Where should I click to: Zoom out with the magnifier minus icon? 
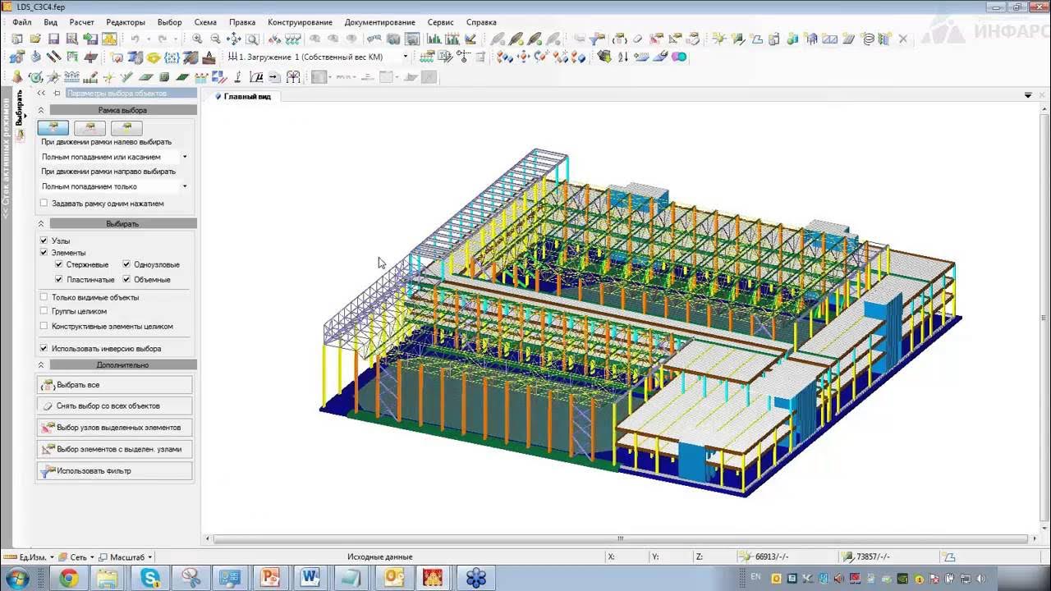[x=215, y=39]
